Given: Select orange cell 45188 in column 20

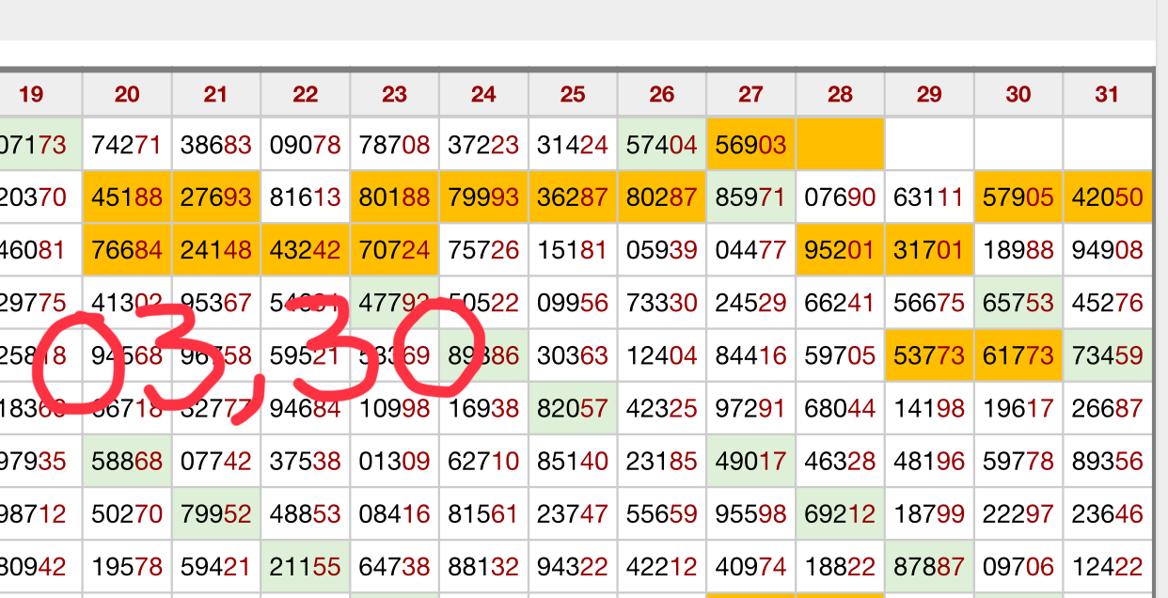Looking at the screenshot, I should [127, 197].
